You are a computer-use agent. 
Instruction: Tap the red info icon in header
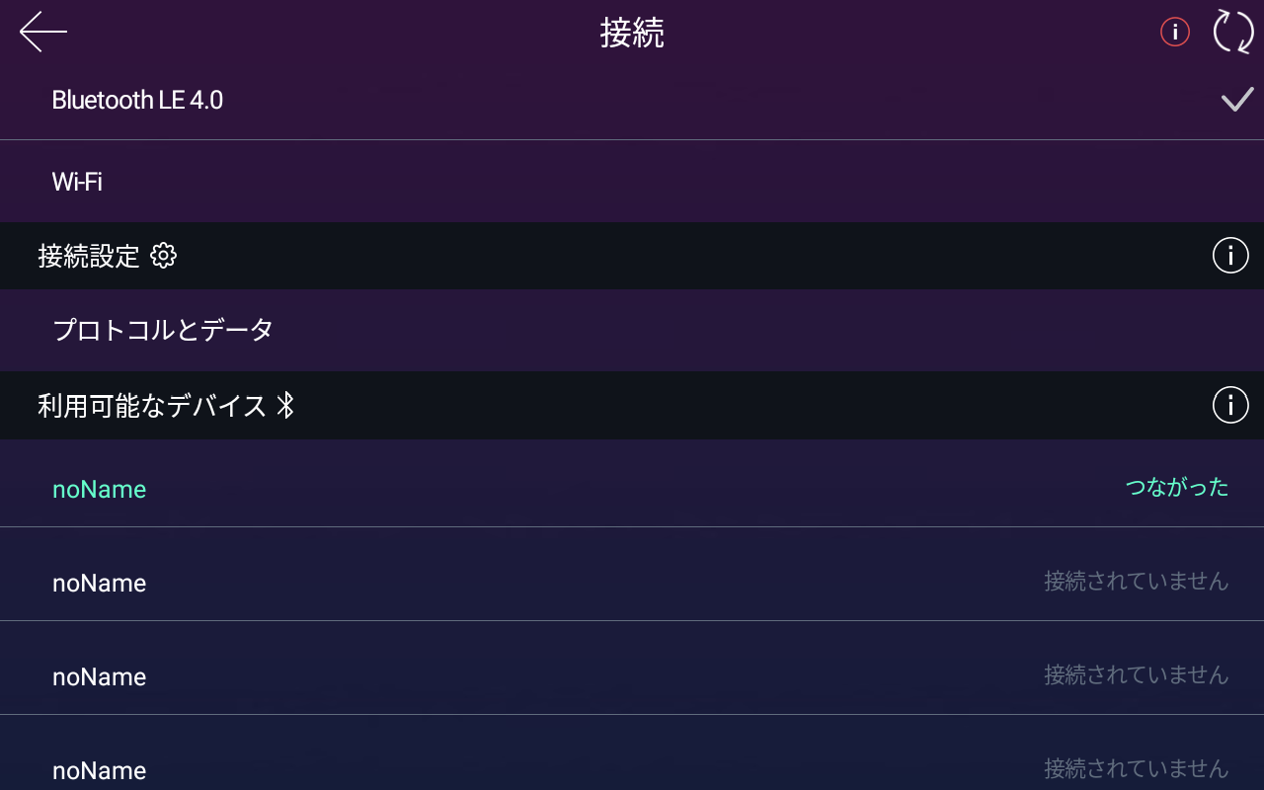click(x=1174, y=32)
